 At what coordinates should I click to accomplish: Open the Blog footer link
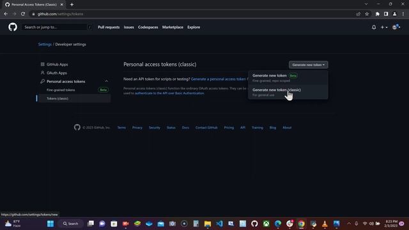click(x=273, y=128)
